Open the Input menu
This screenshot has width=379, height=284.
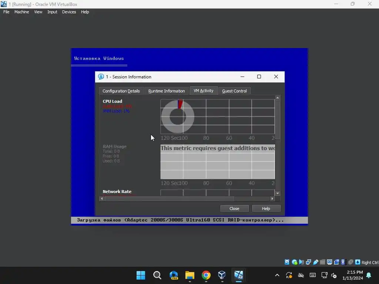coord(52,12)
